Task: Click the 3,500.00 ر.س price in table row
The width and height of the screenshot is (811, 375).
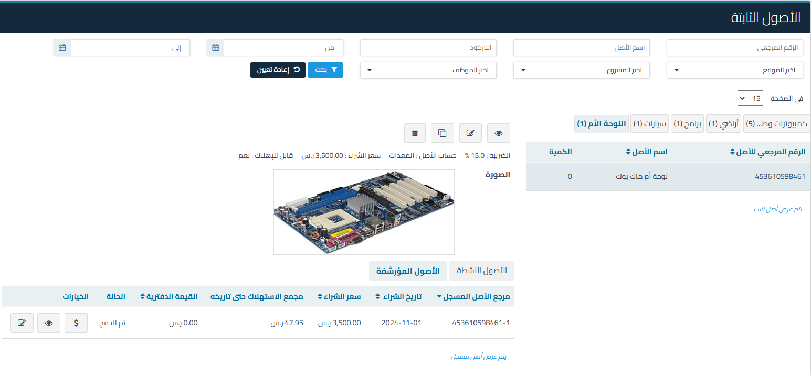Action: tap(340, 323)
